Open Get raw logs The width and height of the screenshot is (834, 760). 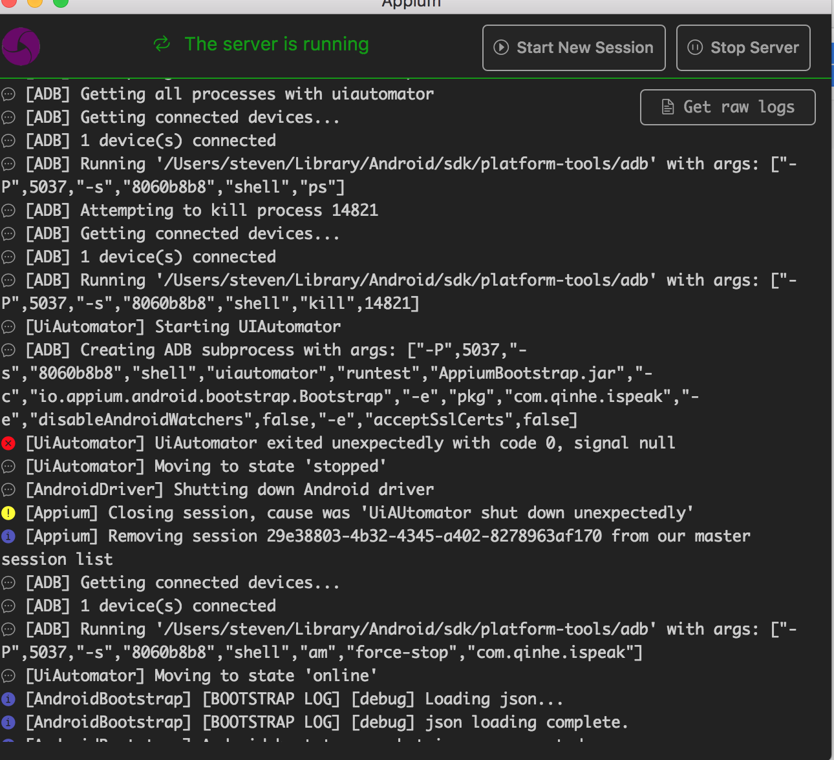(727, 107)
